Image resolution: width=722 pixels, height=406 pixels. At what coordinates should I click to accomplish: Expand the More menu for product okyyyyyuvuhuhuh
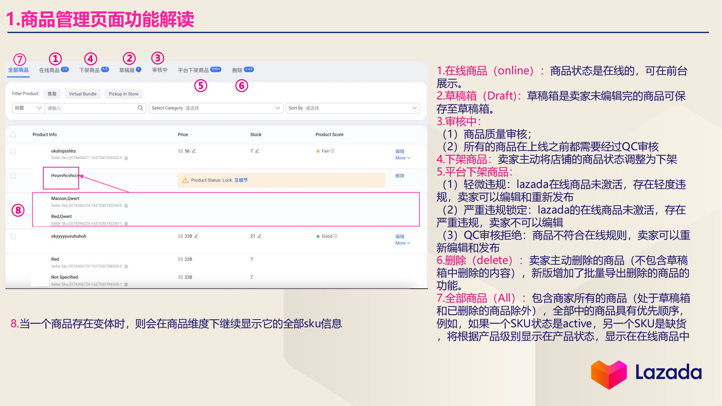pos(402,243)
